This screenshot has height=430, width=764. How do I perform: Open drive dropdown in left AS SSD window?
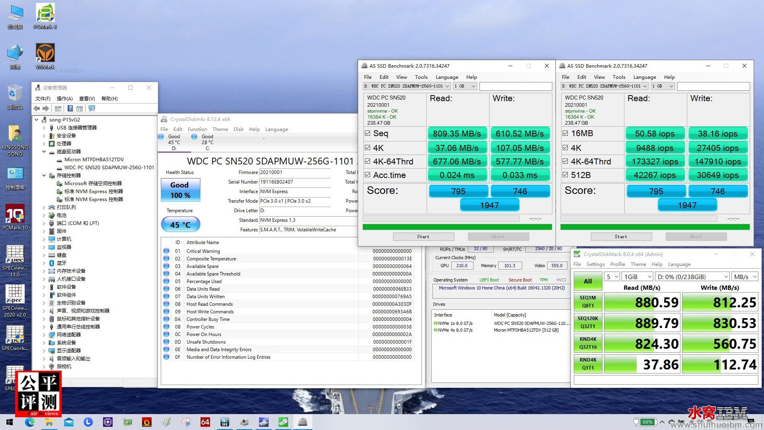click(x=407, y=86)
